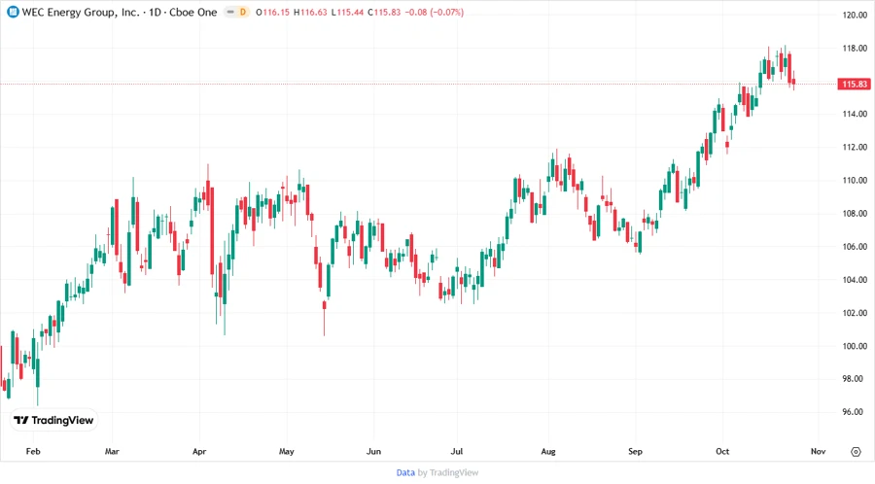
Task: Click the 120.00 price scale label
Action: coord(855,15)
